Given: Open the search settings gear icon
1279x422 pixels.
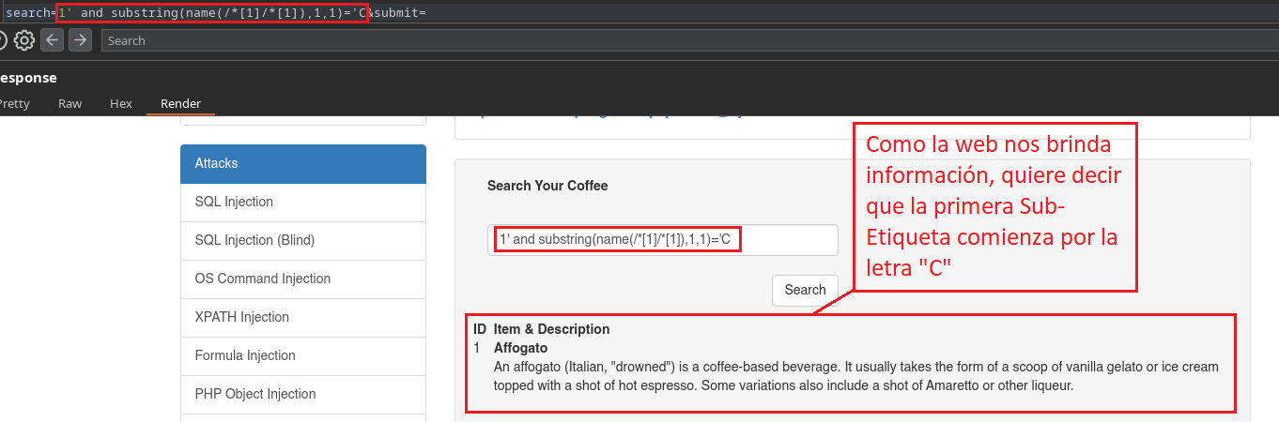Looking at the screenshot, I should pos(24,40).
